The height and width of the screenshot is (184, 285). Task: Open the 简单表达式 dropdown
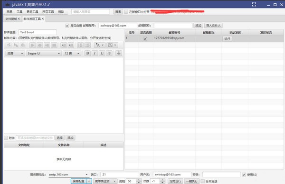105,181
